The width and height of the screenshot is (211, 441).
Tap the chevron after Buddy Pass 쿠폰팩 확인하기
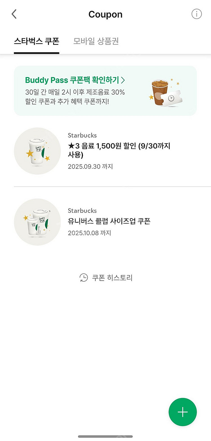coord(123,80)
